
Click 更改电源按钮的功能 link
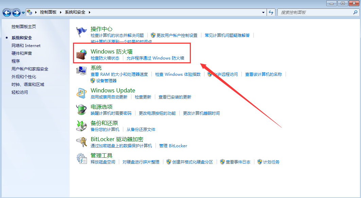coord(157,113)
